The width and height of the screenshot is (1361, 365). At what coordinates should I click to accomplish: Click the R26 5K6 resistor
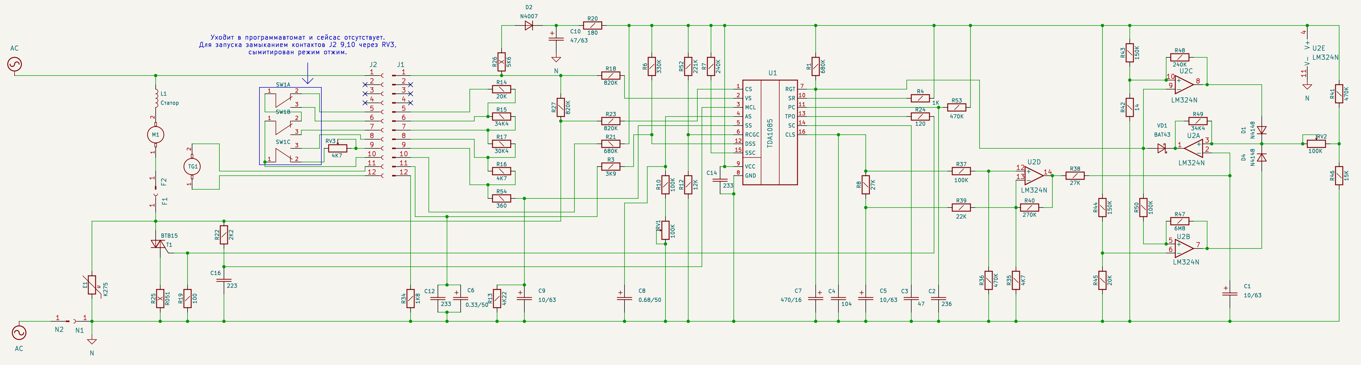coord(501,62)
